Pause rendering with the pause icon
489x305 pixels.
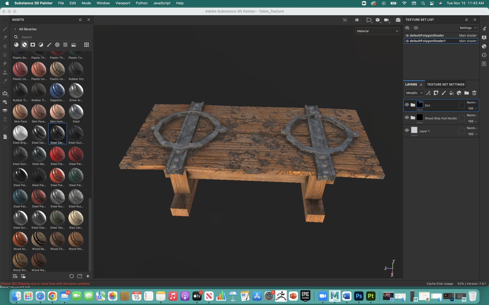(357, 20)
